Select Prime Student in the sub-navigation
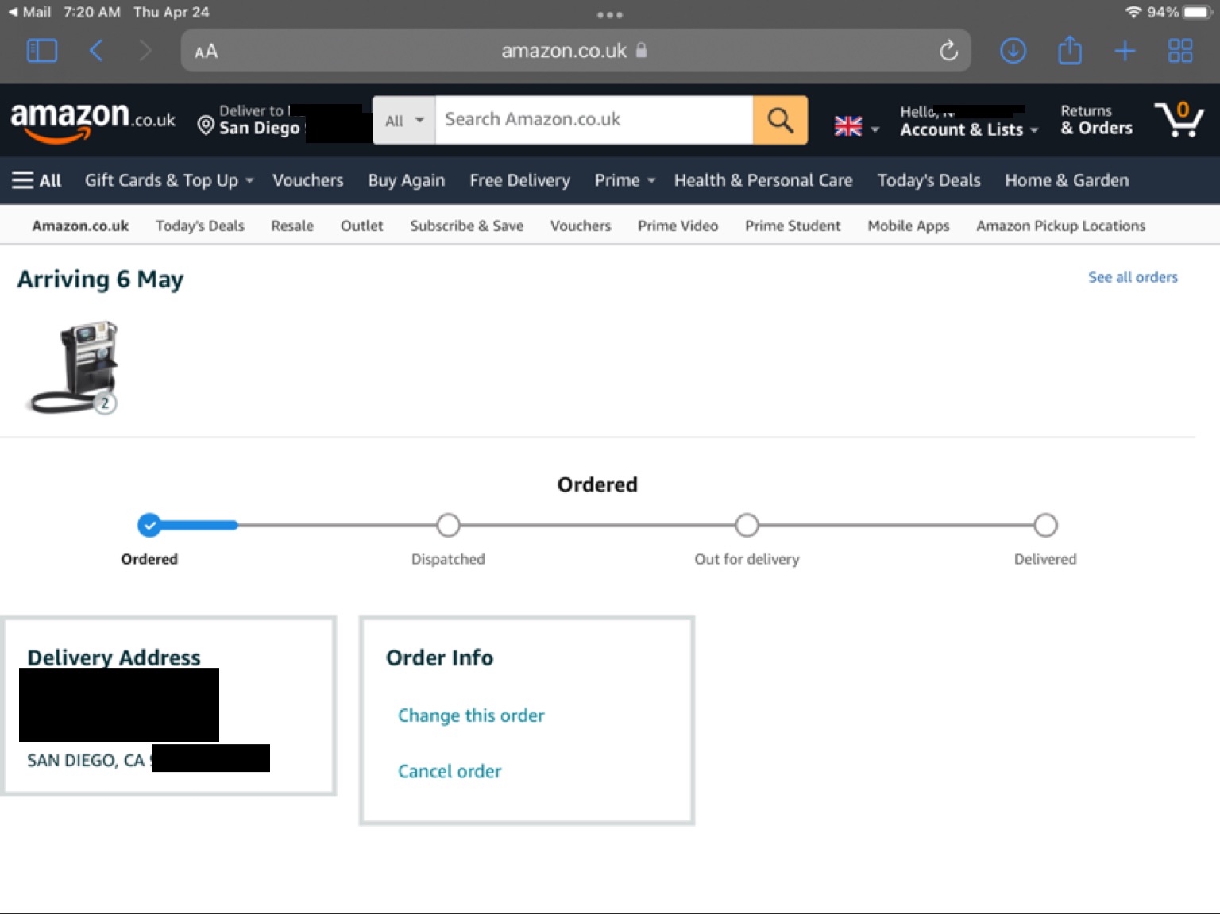The height and width of the screenshot is (914, 1220). (x=793, y=226)
